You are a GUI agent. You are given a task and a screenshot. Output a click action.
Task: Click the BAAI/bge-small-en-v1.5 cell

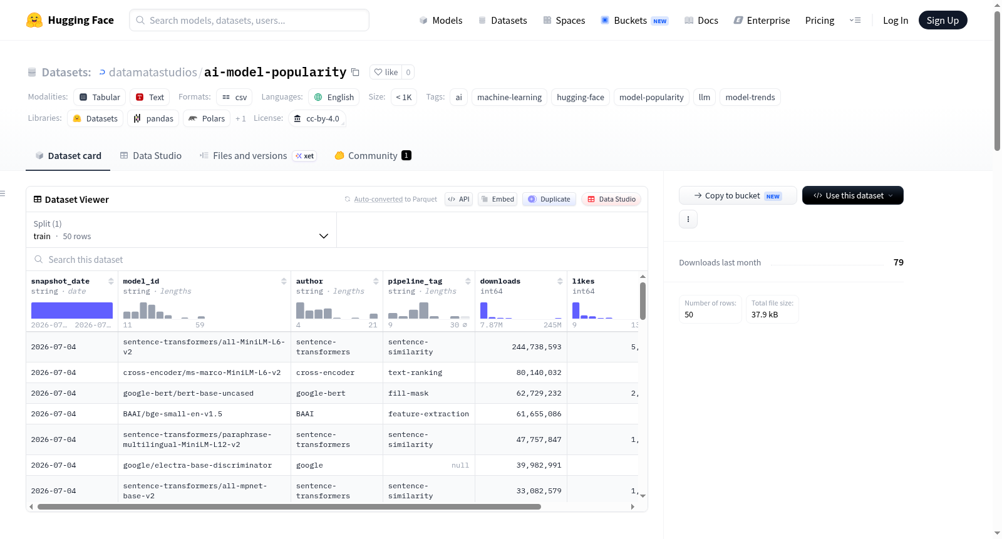[205, 414]
